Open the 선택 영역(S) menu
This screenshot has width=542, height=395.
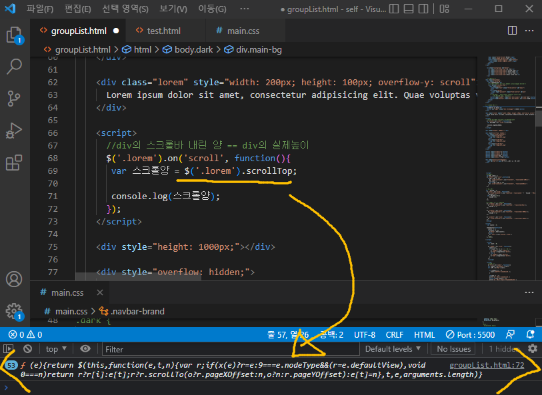pos(125,9)
